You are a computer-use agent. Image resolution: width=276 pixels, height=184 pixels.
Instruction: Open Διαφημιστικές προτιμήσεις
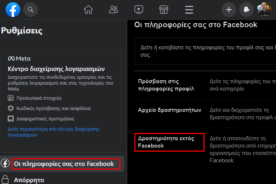(x=45, y=118)
